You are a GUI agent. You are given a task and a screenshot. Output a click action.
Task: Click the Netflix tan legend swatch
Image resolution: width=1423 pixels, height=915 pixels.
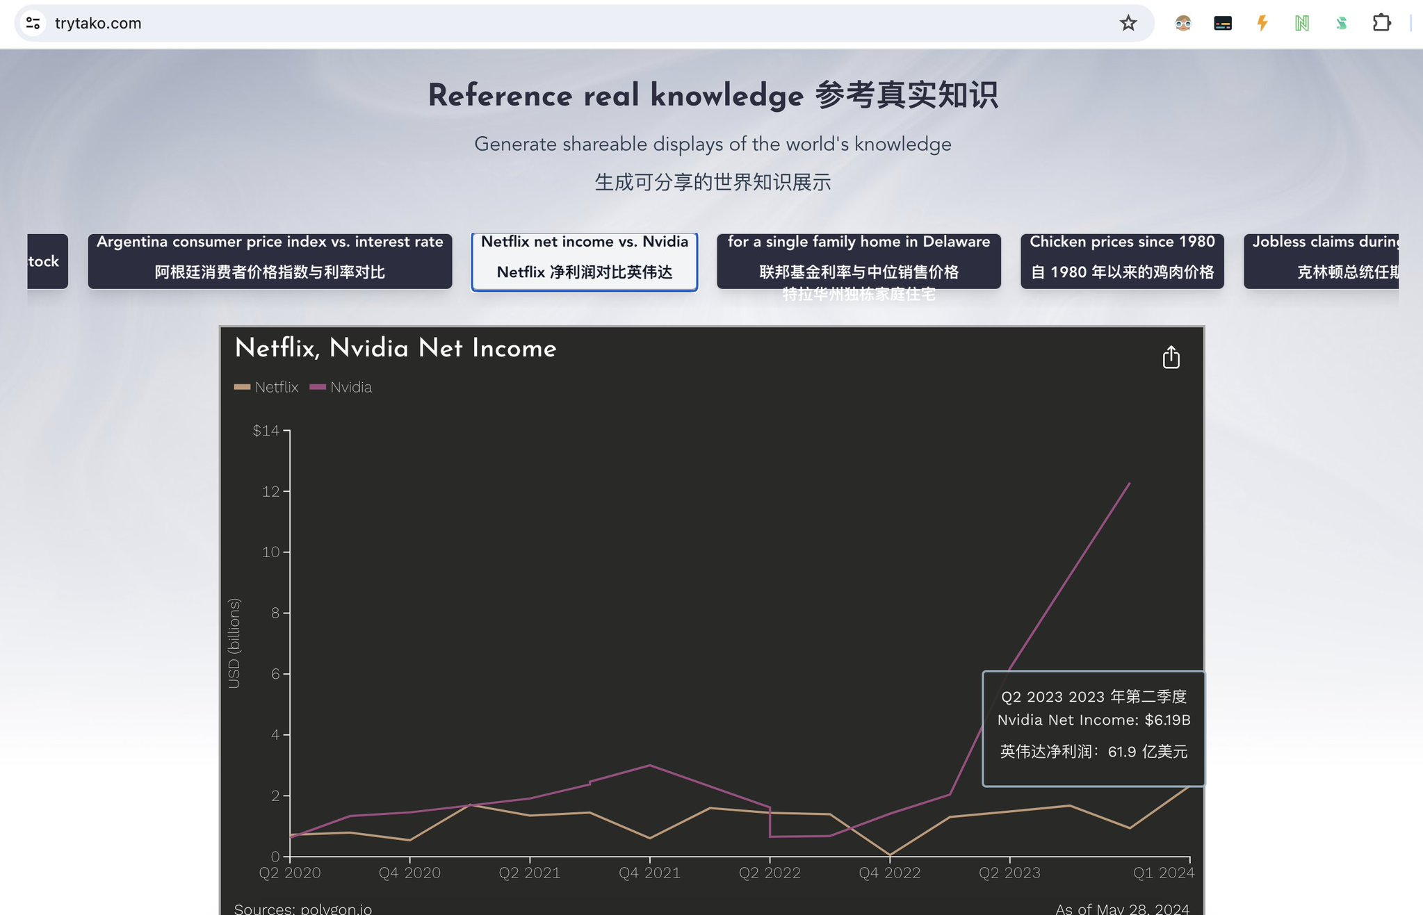pos(242,387)
